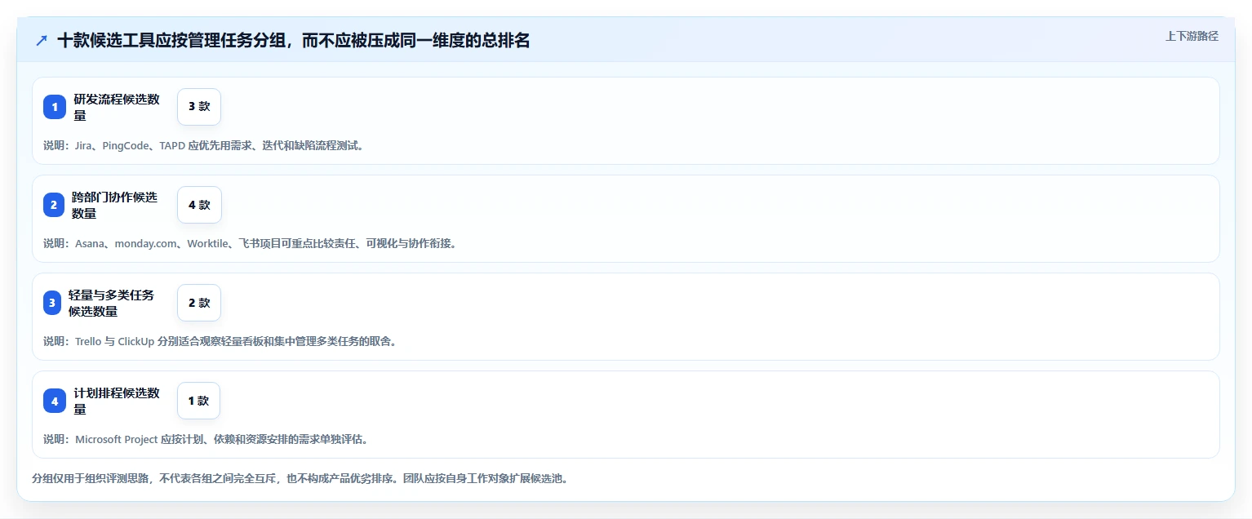Image resolution: width=1252 pixels, height=519 pixels.
Task: Click the label 研发流程候选数量
Action: 117,107
